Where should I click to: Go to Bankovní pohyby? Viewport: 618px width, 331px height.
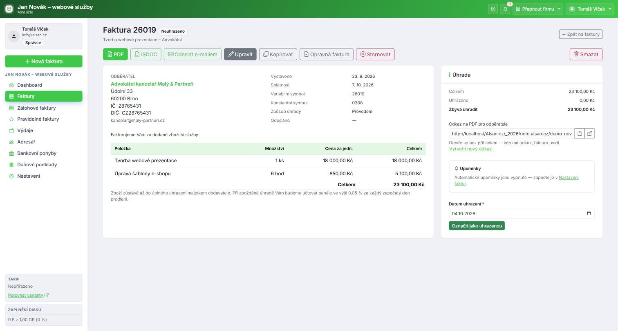44,153
